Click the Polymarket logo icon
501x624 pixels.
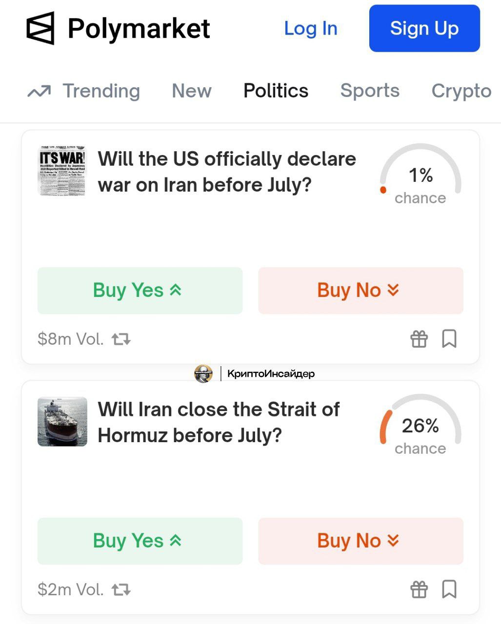tap(40, 28)
